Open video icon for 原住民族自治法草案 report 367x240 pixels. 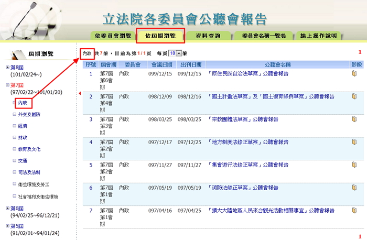(354, 74)
